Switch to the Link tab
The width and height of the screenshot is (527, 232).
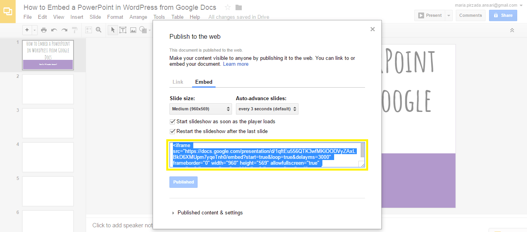click(x=178, y=82)
